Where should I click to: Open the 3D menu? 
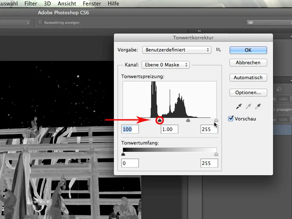tap(47, 4)
